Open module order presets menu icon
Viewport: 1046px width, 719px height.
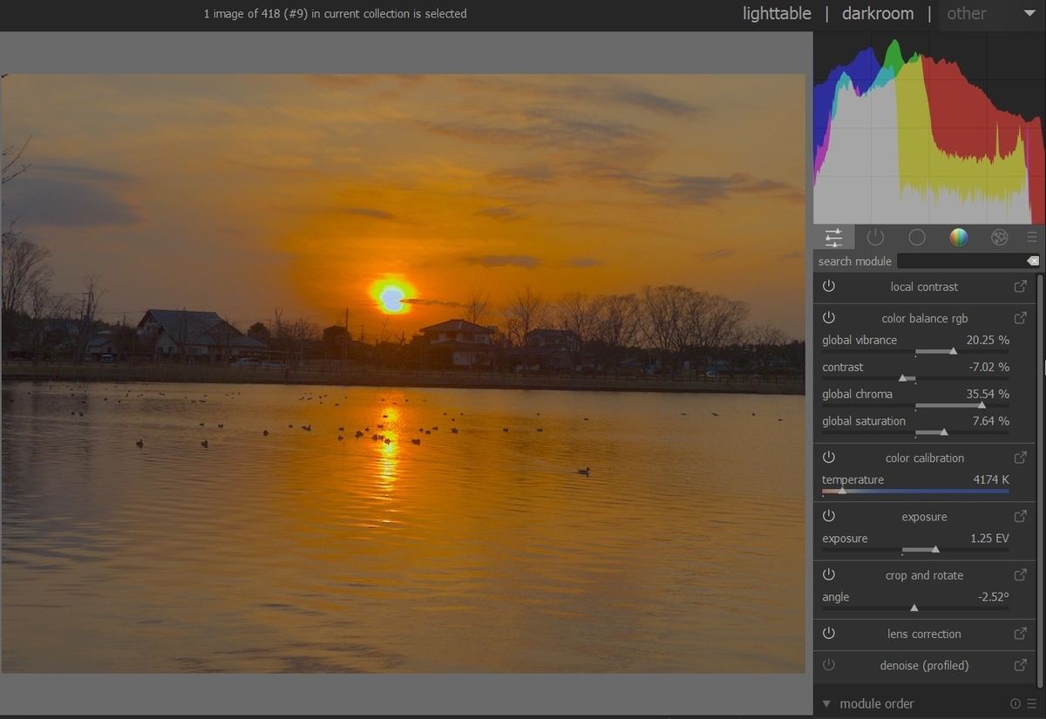tap(1032, 703)
